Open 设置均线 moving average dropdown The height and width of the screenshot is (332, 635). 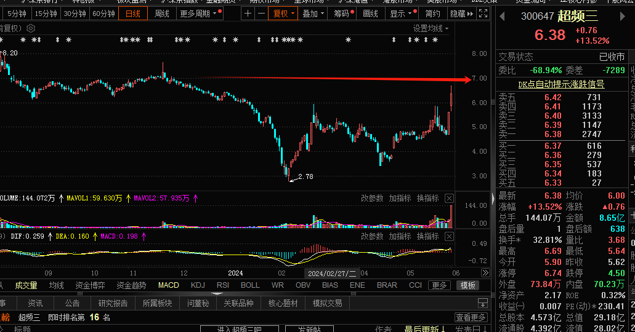431,29
